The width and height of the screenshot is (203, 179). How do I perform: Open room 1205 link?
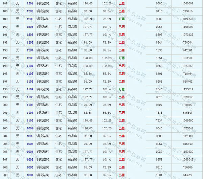point(30,35)
